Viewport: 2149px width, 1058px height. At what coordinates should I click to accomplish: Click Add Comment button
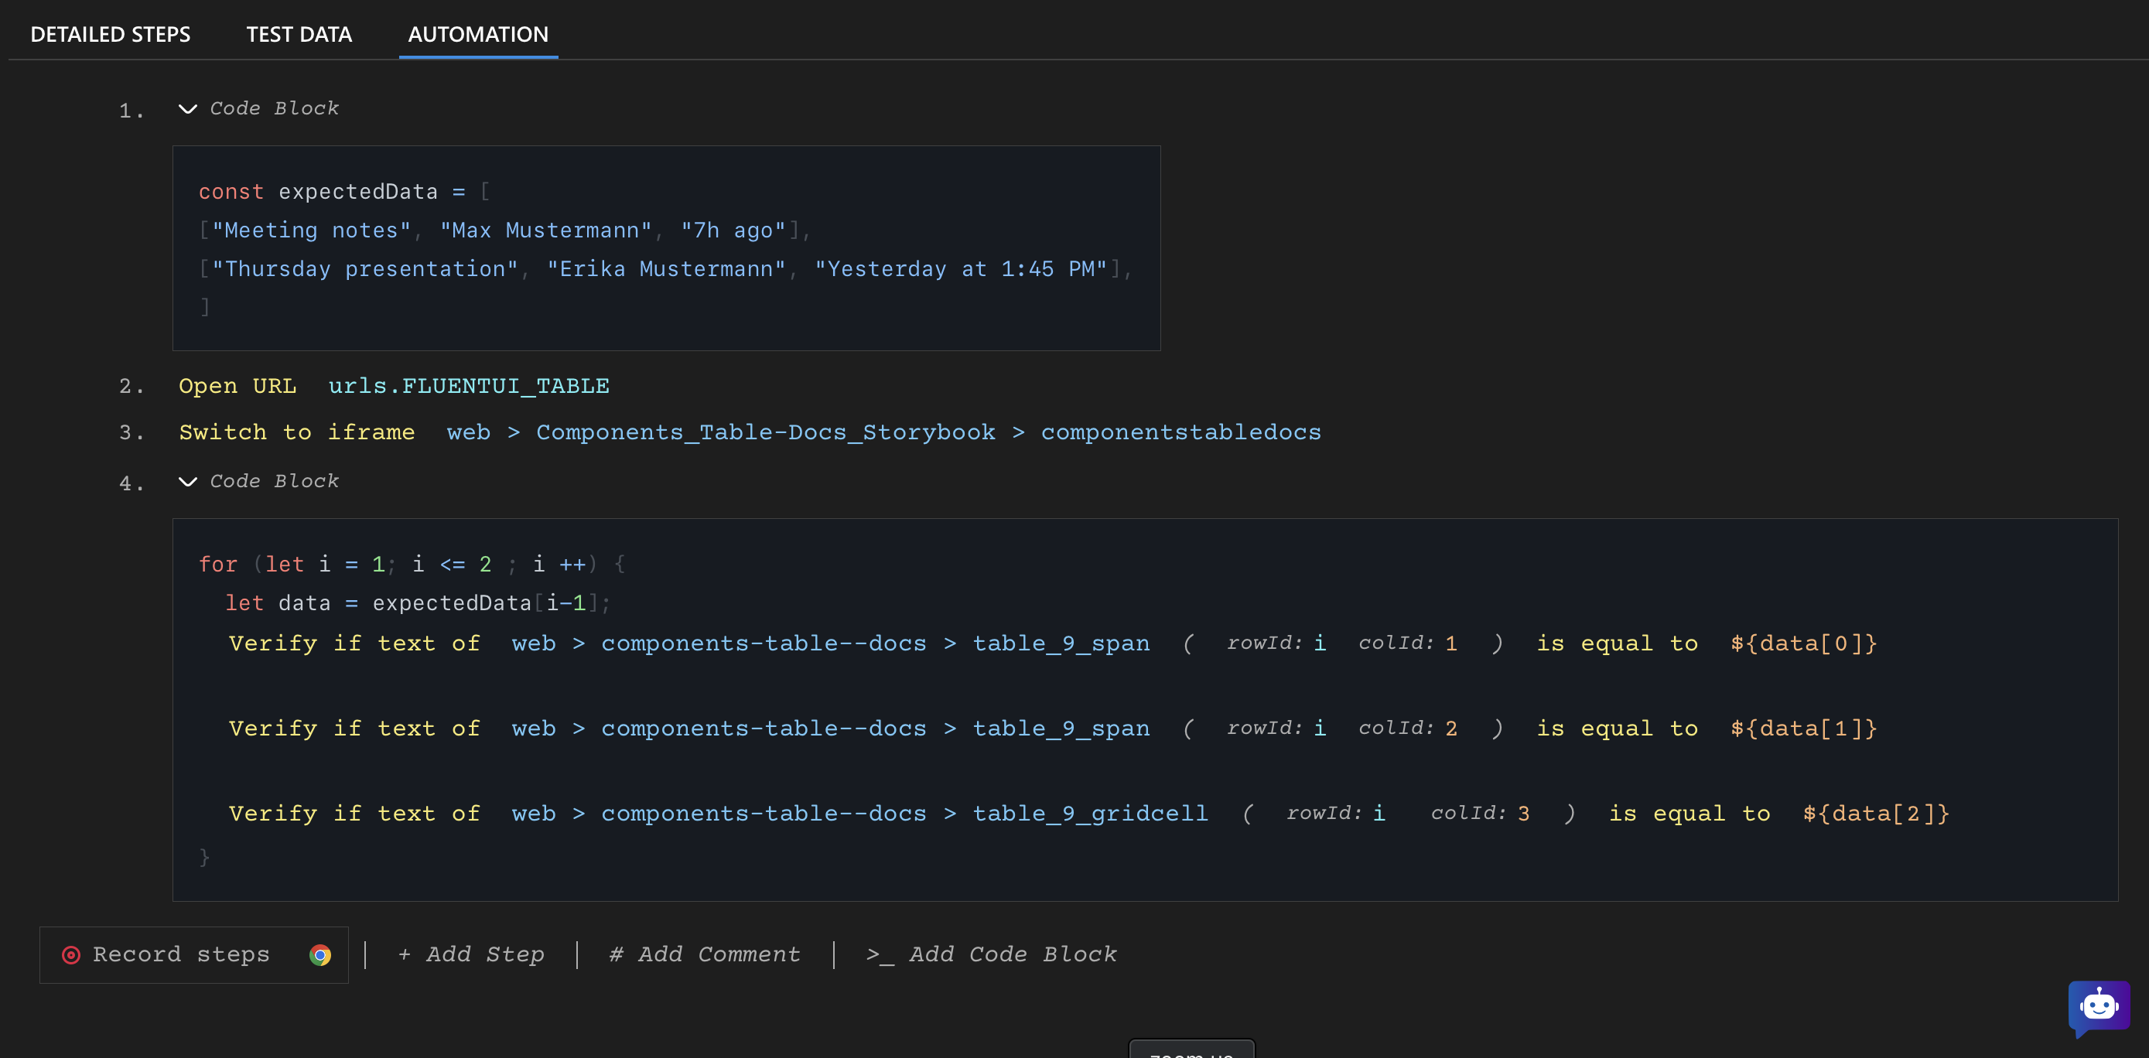click(x=705, y=954)
